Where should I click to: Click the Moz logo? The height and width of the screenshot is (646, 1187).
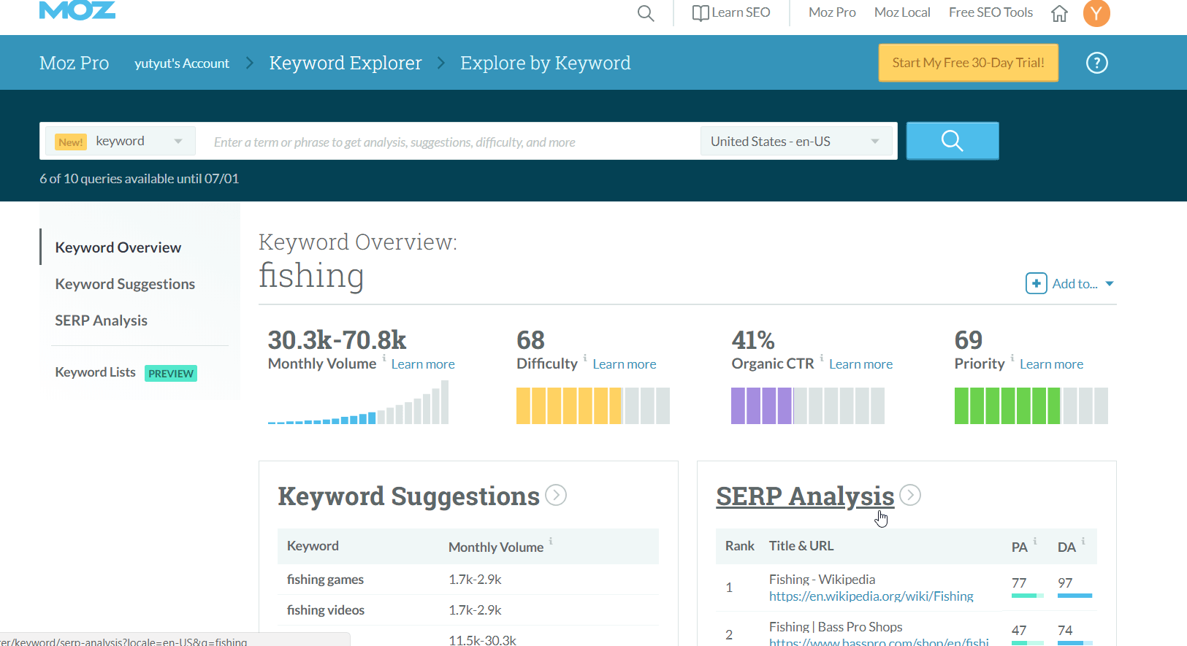[x=77, y=9]
